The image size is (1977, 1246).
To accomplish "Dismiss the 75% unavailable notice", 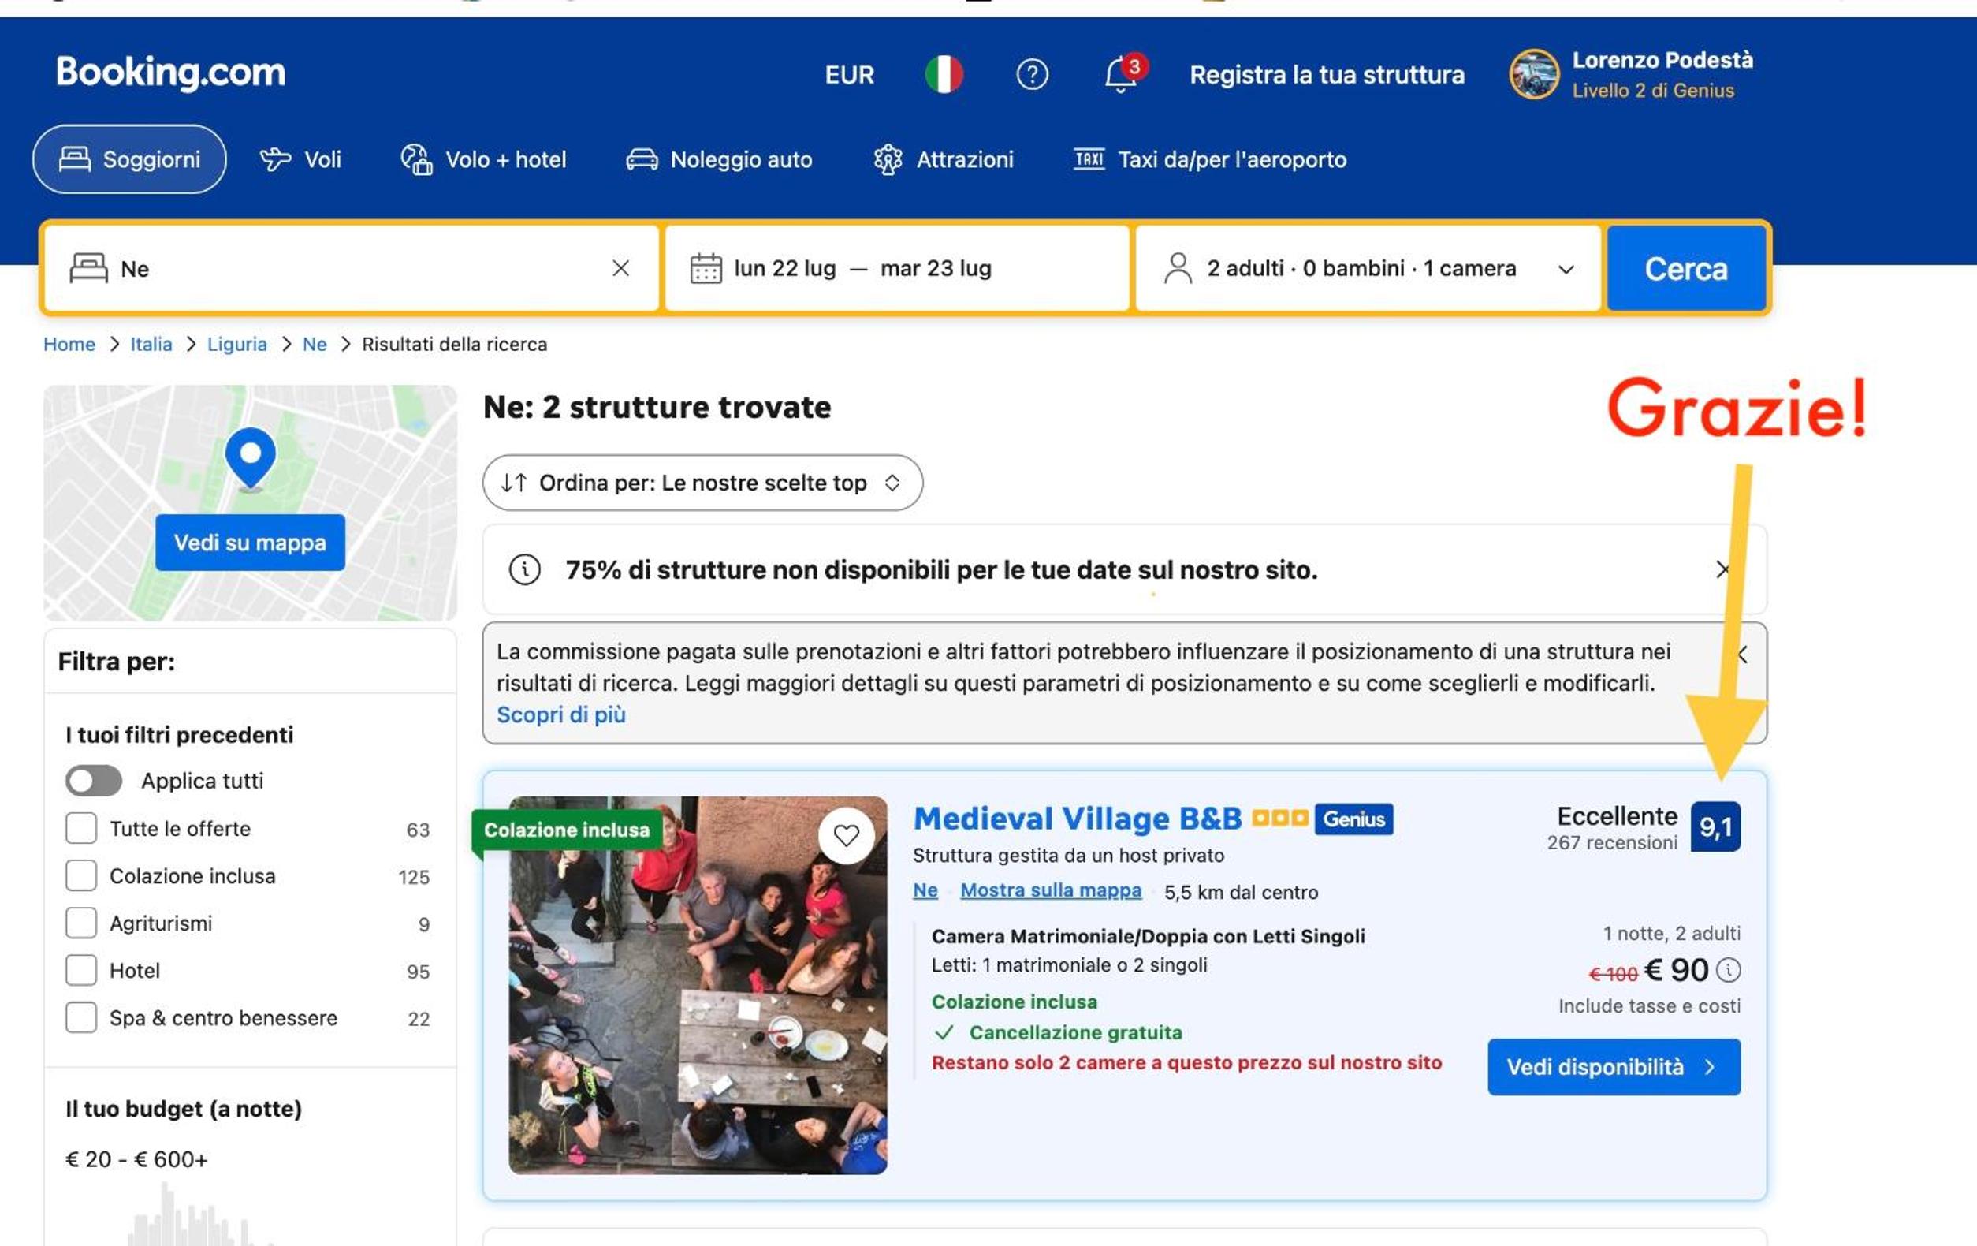I will click(x=1723, y=569).
